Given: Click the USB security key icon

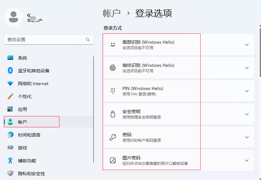Looking at the screenshot, I should click(113, 114).
